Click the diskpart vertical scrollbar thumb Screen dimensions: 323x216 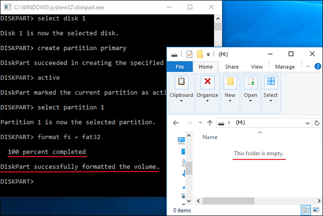point(218,27)
